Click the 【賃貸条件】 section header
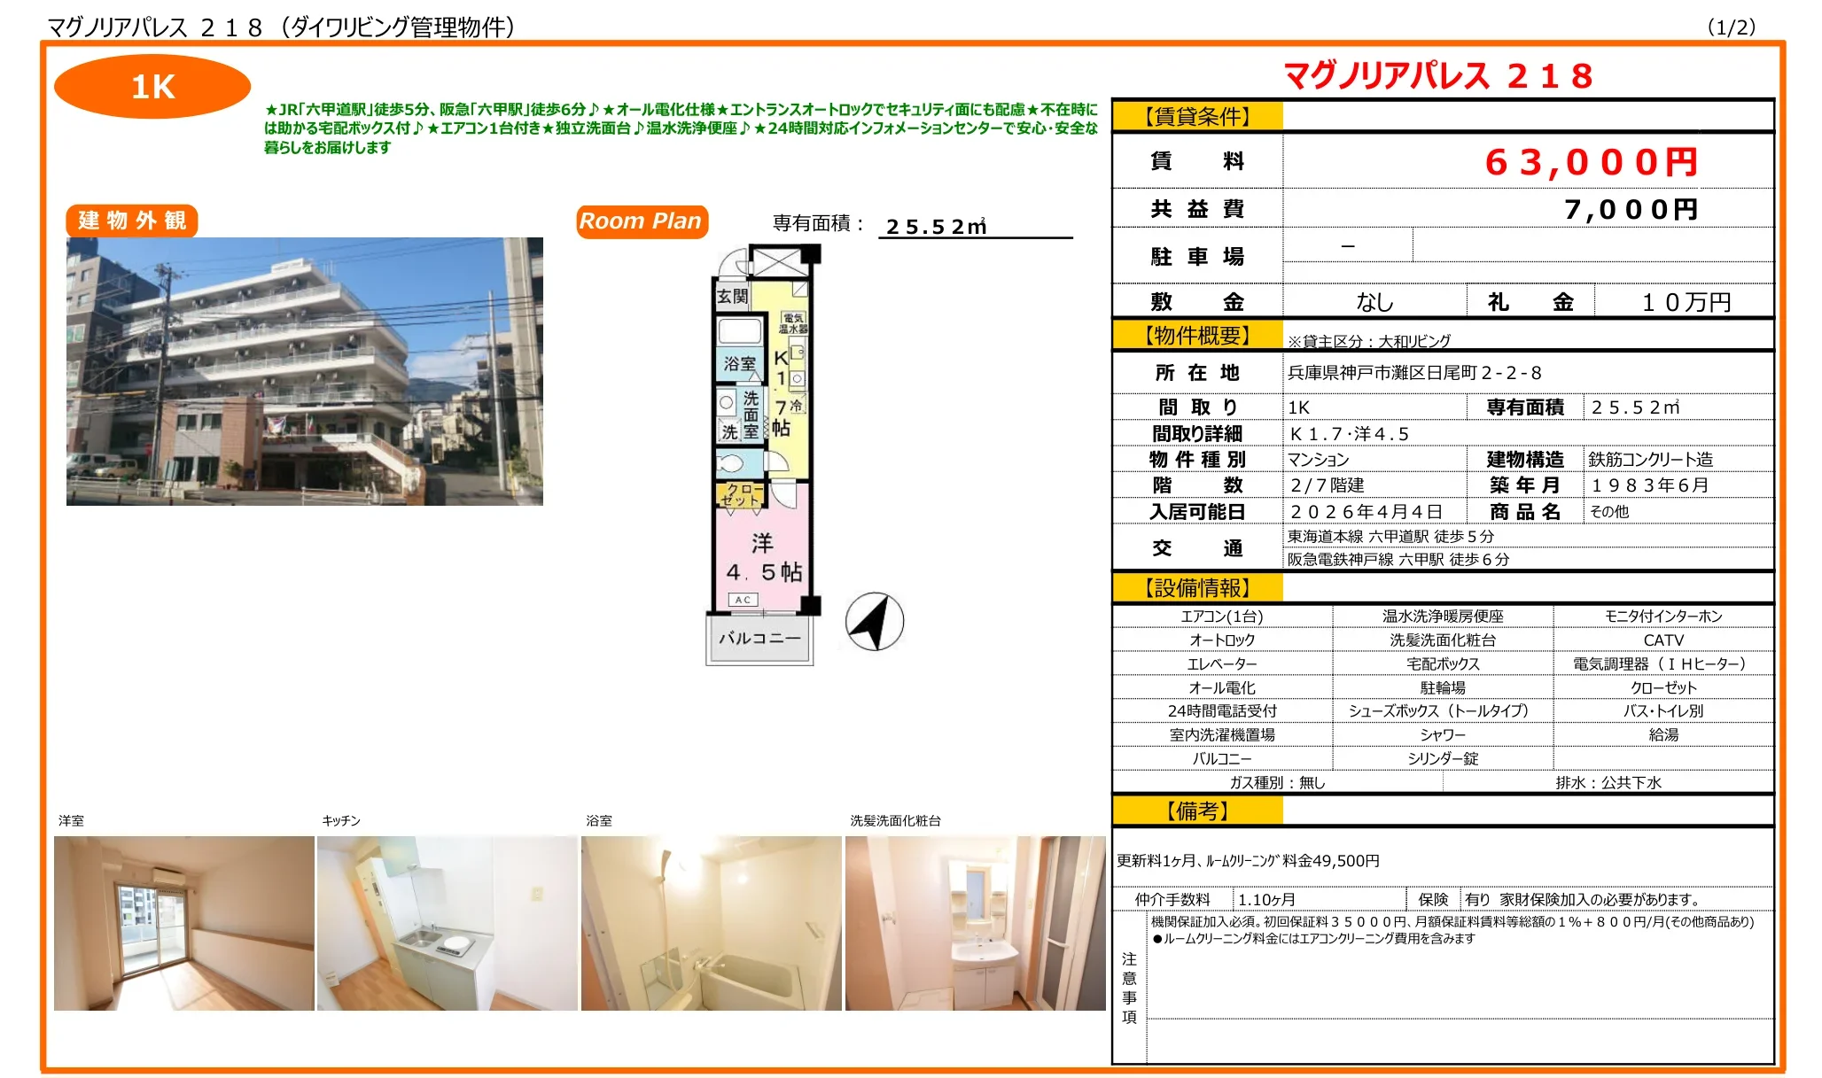 [x=1196, y=116]
